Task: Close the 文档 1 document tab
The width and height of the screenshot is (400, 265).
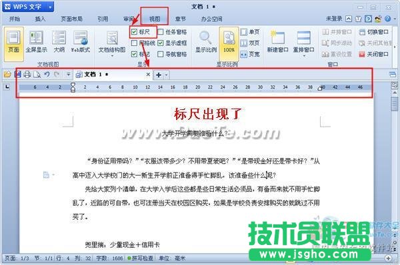Action: [148, 75]
